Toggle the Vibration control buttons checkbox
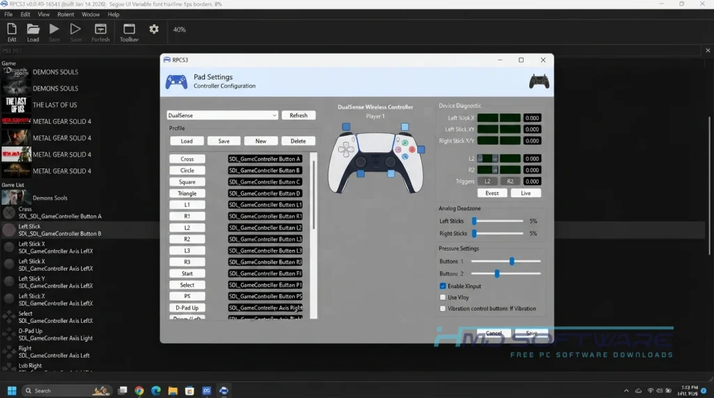Screen dimensions: 714x398 (443, 308)
